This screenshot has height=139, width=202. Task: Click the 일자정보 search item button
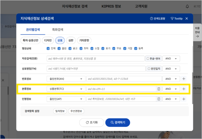(60, 111)
